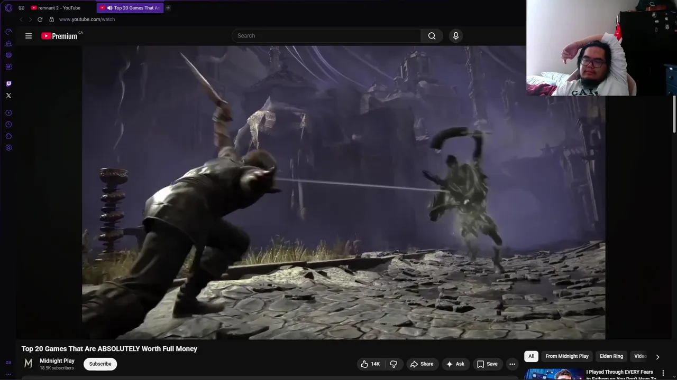
Task: Select the Top 20 Games browser tab
Action: tap(130, 8)
